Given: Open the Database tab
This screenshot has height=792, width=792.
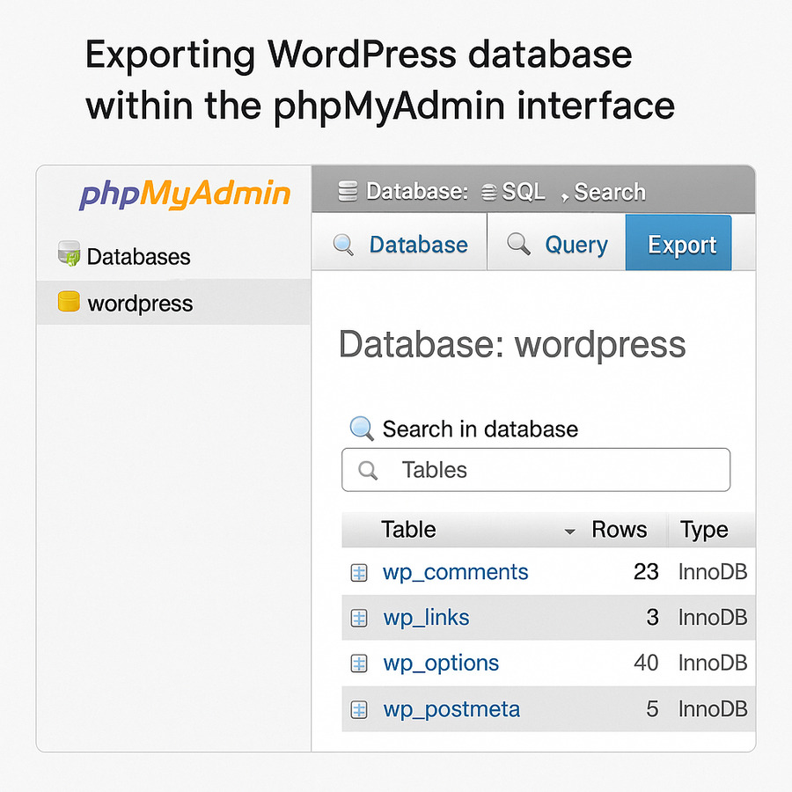Looking at the screenshot, I should (400, 242).
